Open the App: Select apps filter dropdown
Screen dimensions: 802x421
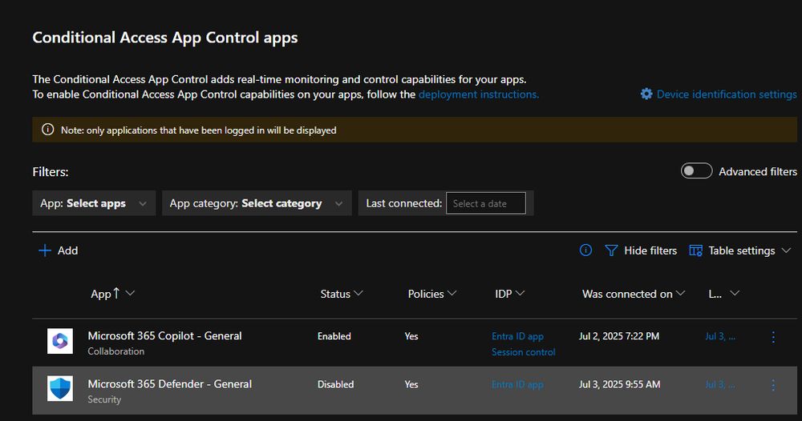click(x=94, y=203)
